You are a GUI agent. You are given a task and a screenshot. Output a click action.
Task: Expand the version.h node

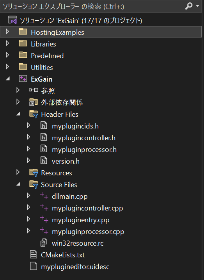pyautogui.click(x=28, y=161)
